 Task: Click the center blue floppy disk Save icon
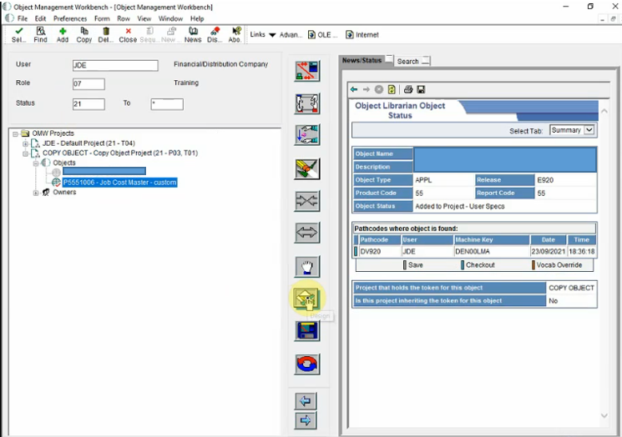coord(307,331)
